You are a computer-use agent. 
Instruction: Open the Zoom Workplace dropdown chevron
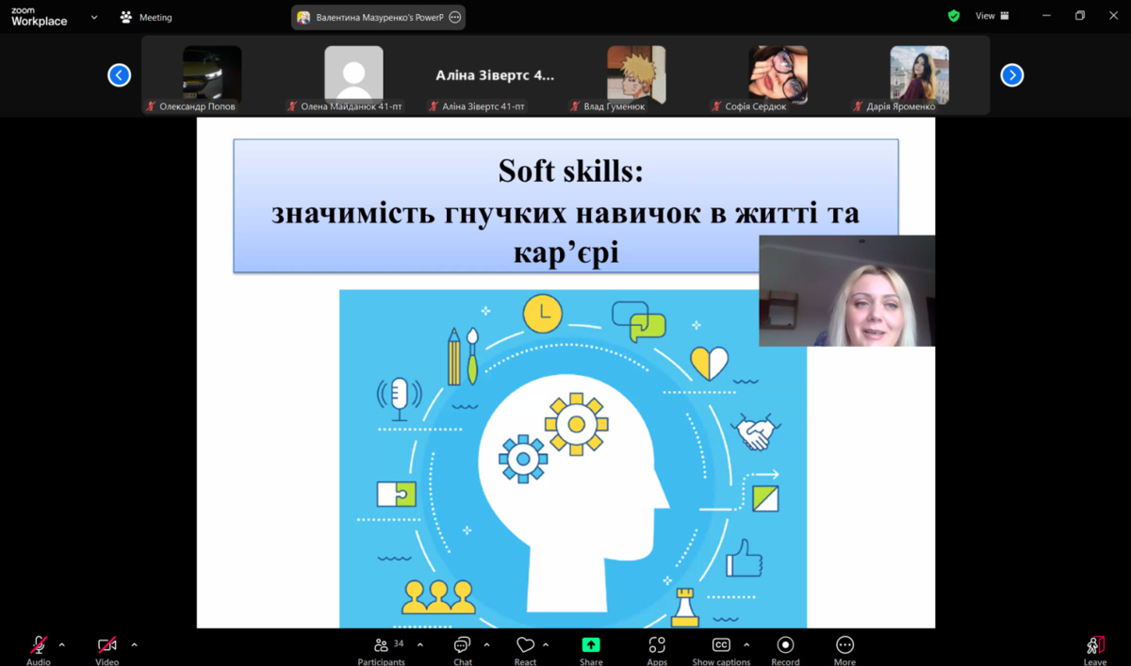[x=94, y=17]
